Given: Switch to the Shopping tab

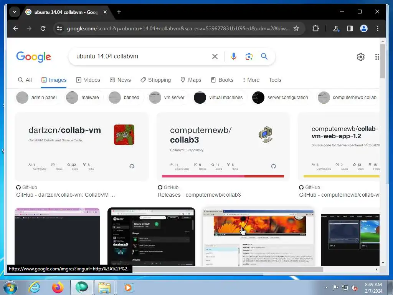Looking at the screenshot, I should (156, 80).
